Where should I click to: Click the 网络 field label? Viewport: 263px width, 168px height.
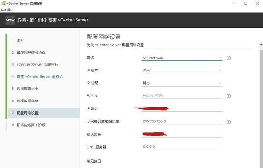[x=90, y=58]
